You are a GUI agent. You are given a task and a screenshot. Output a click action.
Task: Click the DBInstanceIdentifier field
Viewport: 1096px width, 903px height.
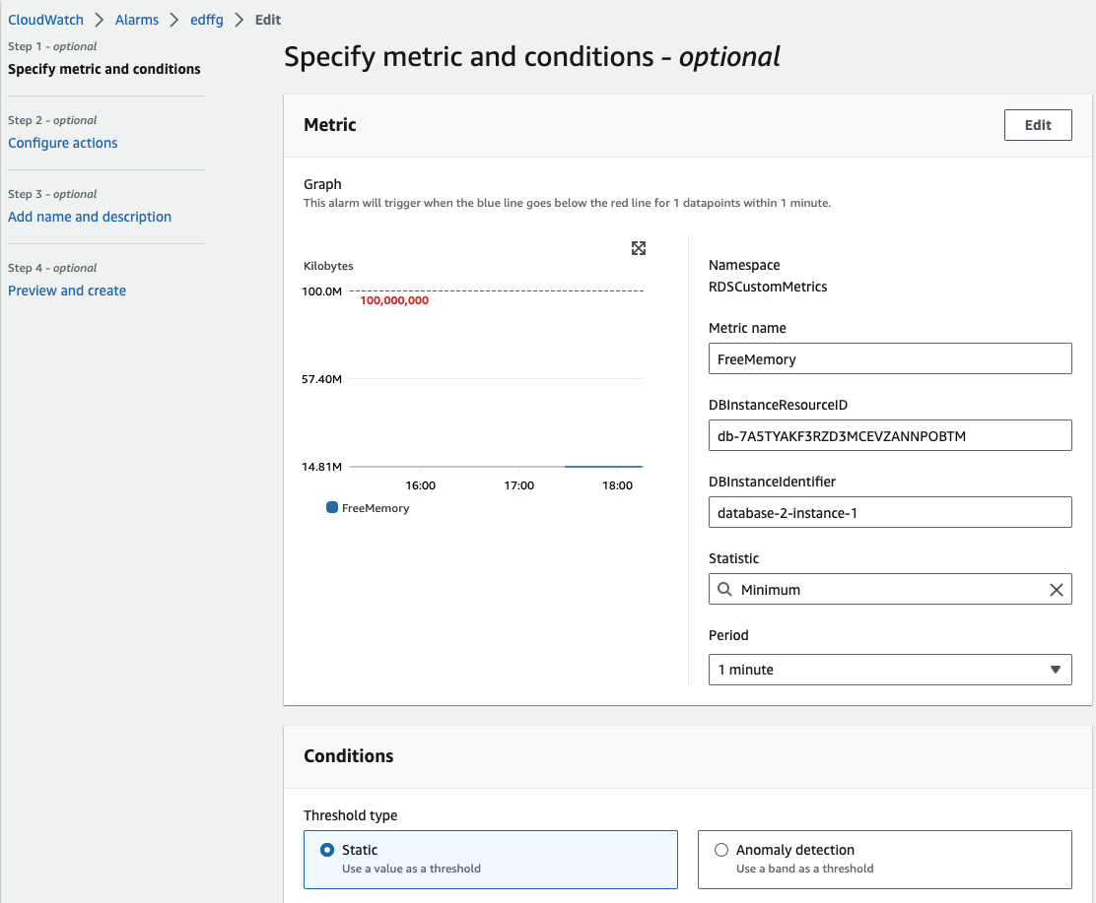(x=889, y=512)
